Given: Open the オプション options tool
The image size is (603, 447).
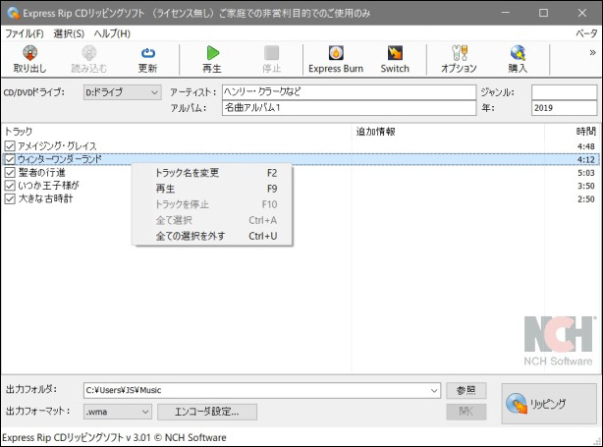Looking at the screenshot, I should click(459, 59).
